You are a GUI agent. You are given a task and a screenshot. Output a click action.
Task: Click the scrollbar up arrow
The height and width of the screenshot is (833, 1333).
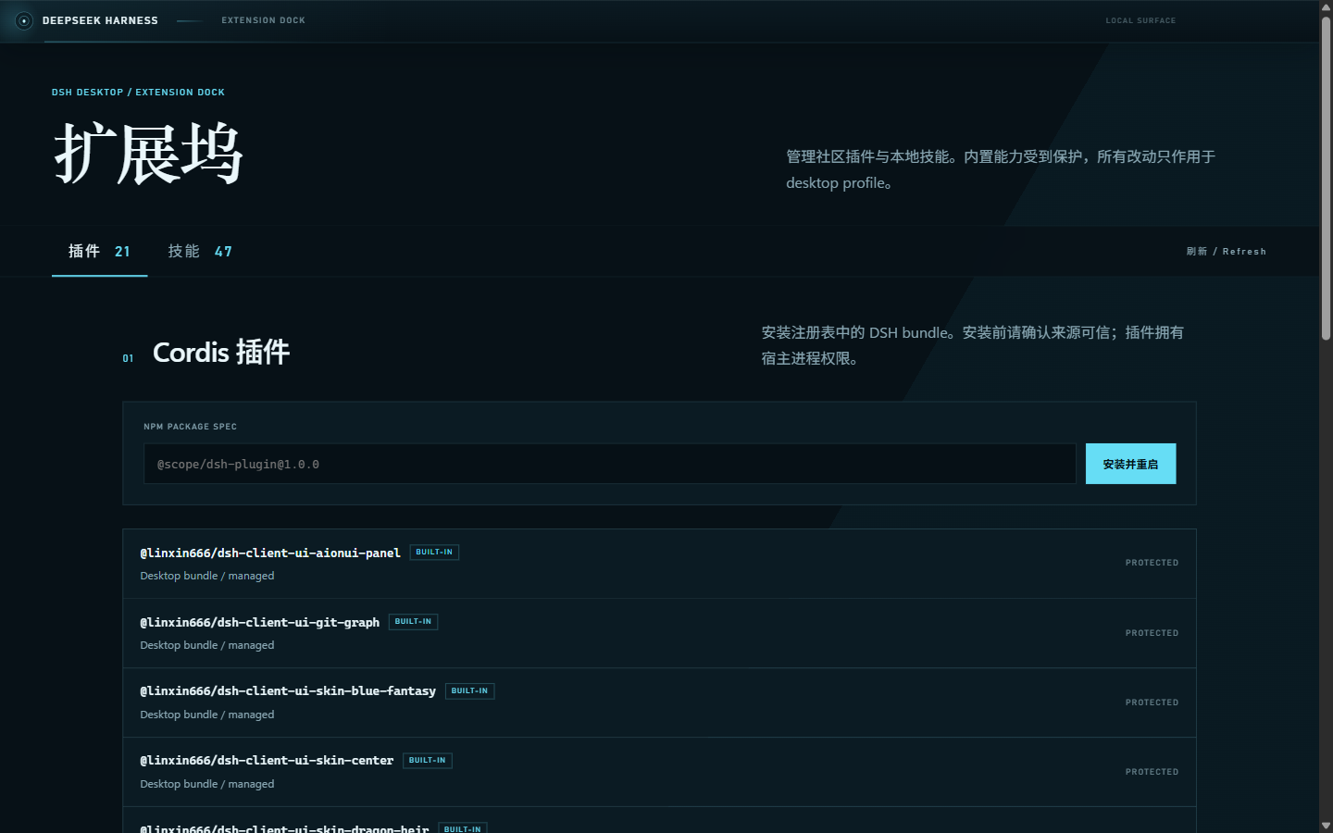click(x=1326, y=6)
